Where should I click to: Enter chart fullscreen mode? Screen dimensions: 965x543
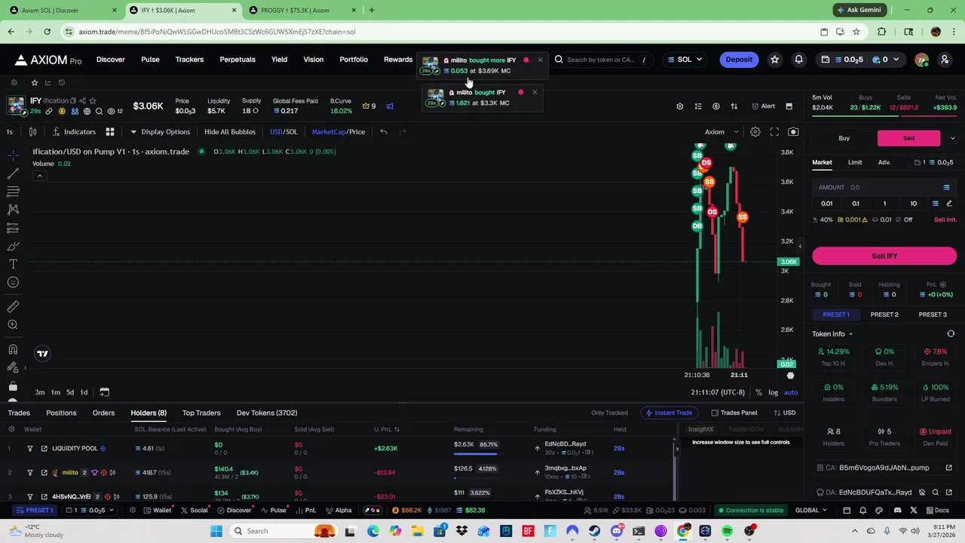[774, 132]
